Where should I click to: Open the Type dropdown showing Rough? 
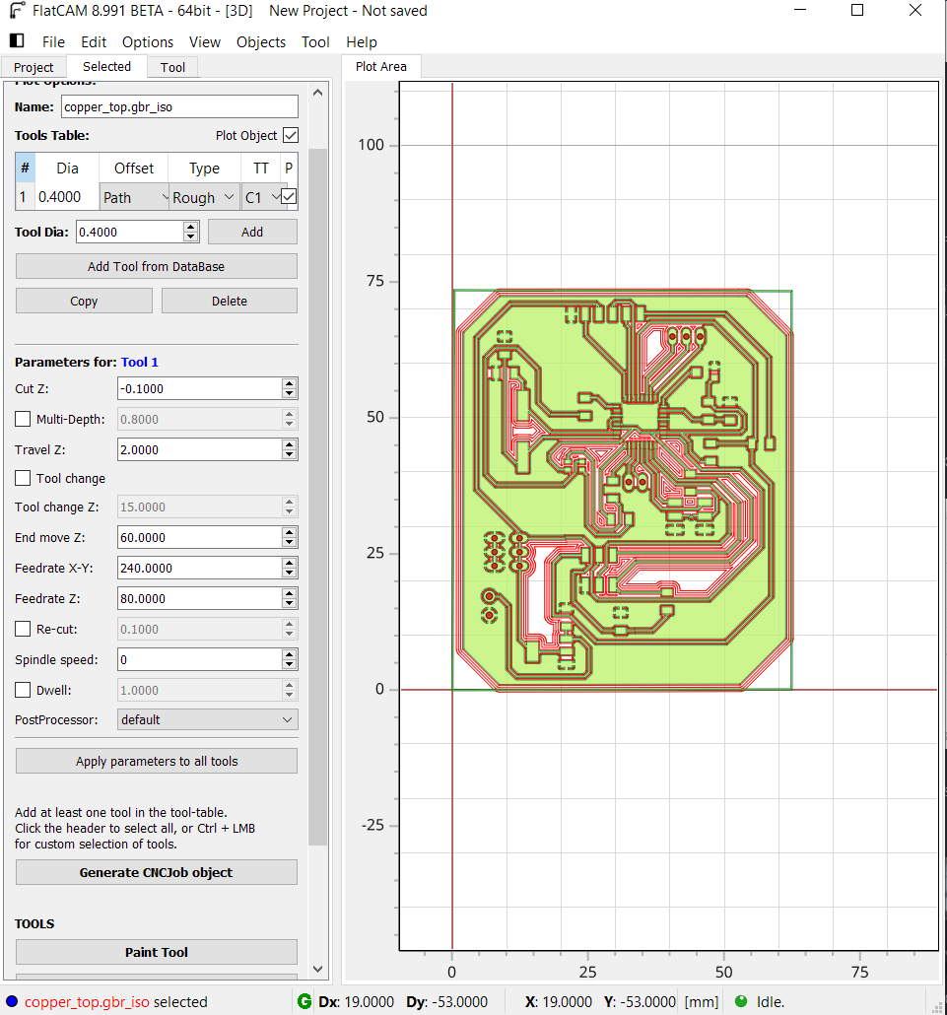tap(204, 197)
